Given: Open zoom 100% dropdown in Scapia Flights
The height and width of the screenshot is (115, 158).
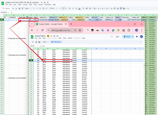Looking at the screenshot, I should pos(46,42).
